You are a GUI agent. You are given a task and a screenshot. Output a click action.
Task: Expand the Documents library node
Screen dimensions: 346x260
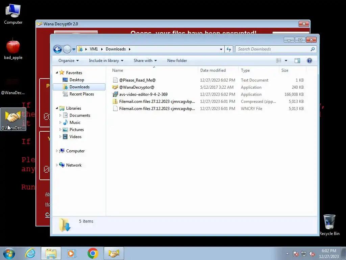(x=60, y=115)
